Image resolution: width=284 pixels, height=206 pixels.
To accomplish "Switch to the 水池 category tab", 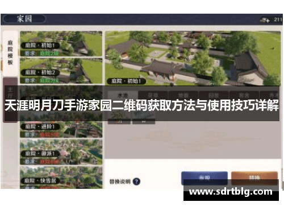I will [123, 95].
